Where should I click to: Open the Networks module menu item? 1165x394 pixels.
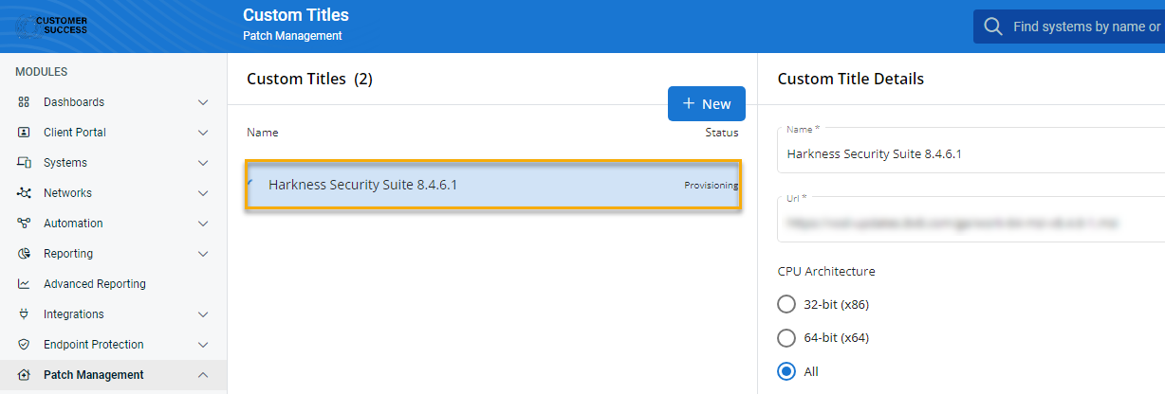pos(67,193)
